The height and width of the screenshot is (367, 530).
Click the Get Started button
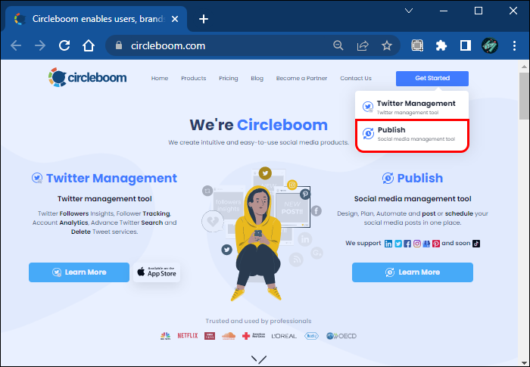pyautogui.click(x=432, y=79)
